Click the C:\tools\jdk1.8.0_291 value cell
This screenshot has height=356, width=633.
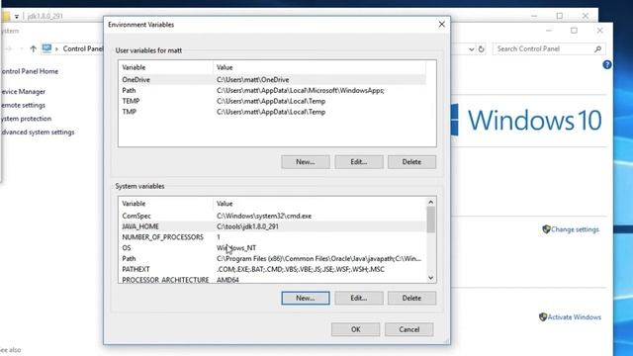pyautogui.click(x=247, y=226)
